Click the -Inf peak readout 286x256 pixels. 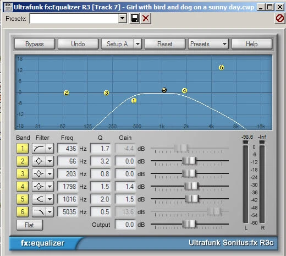pos(262,137)
